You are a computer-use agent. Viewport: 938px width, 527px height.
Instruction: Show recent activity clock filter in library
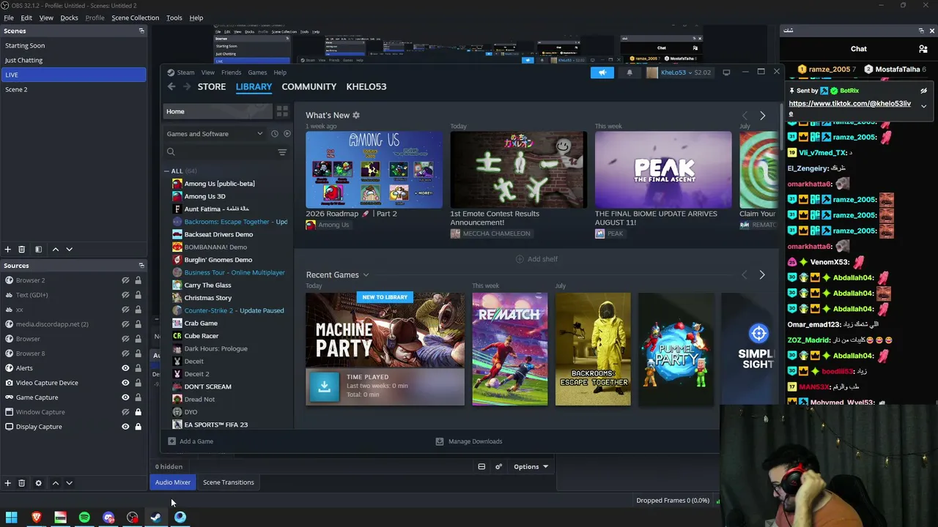click(275, 134)
